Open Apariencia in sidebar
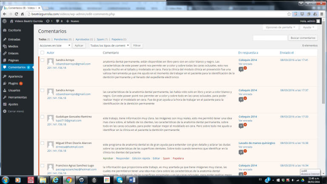This screenshot has width=327, height=184. click(x=15, y=76)
